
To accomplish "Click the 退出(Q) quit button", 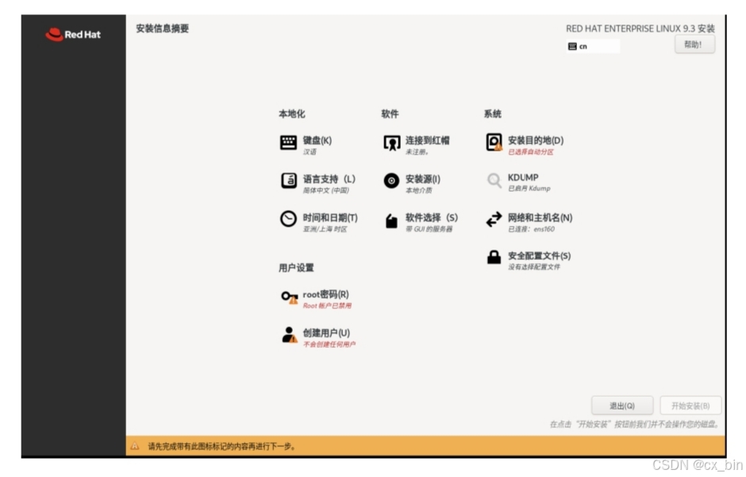I will pos(622,406).
